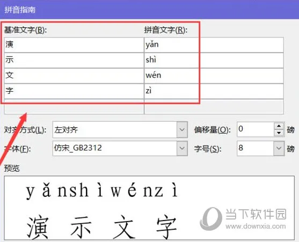Click the 偏移量(O) label
The height and width of the screenshot is (242, 299).
[212, 130]
